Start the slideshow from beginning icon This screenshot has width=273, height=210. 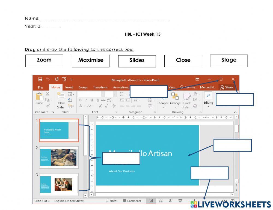pyautogui.click(x=64, y=79)
